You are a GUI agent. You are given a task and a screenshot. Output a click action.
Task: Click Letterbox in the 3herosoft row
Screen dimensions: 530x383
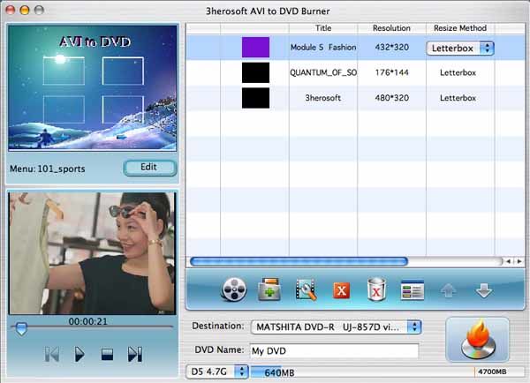coord(458,98)
